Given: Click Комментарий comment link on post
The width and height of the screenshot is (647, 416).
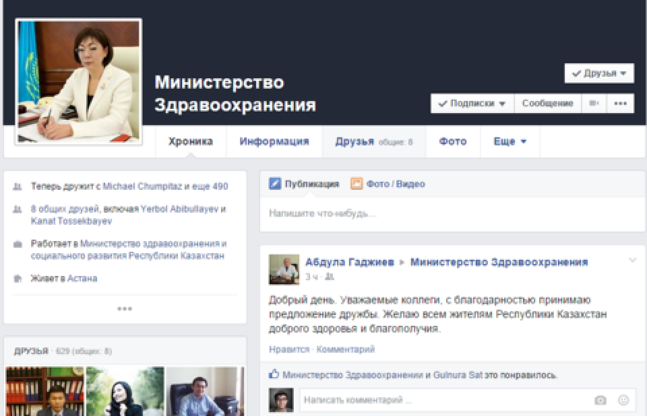Looking at the screenshot, I should [x=345, y=349].
